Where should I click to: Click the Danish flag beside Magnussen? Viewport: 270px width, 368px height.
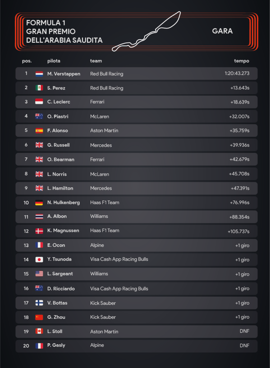coord(39,231)
